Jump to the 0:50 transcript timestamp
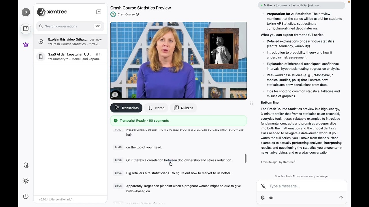Viewport: 369px width, 207px height. (x=118, y=160)
